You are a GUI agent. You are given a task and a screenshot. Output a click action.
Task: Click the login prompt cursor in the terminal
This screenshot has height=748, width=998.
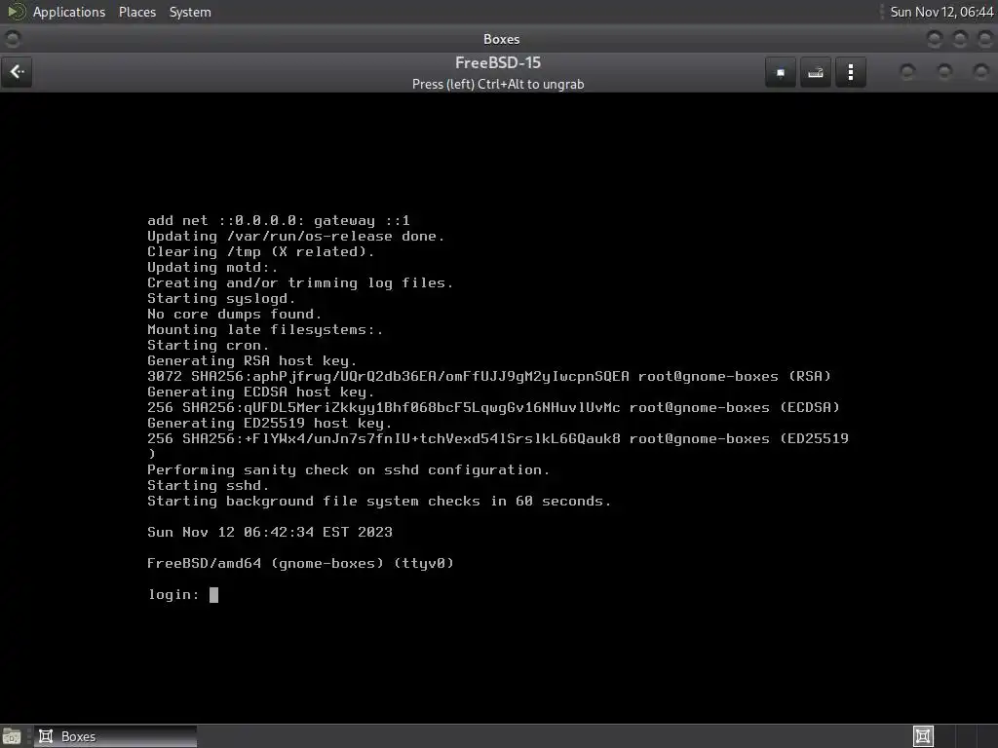pyautogui.click(x=213, y=595)
